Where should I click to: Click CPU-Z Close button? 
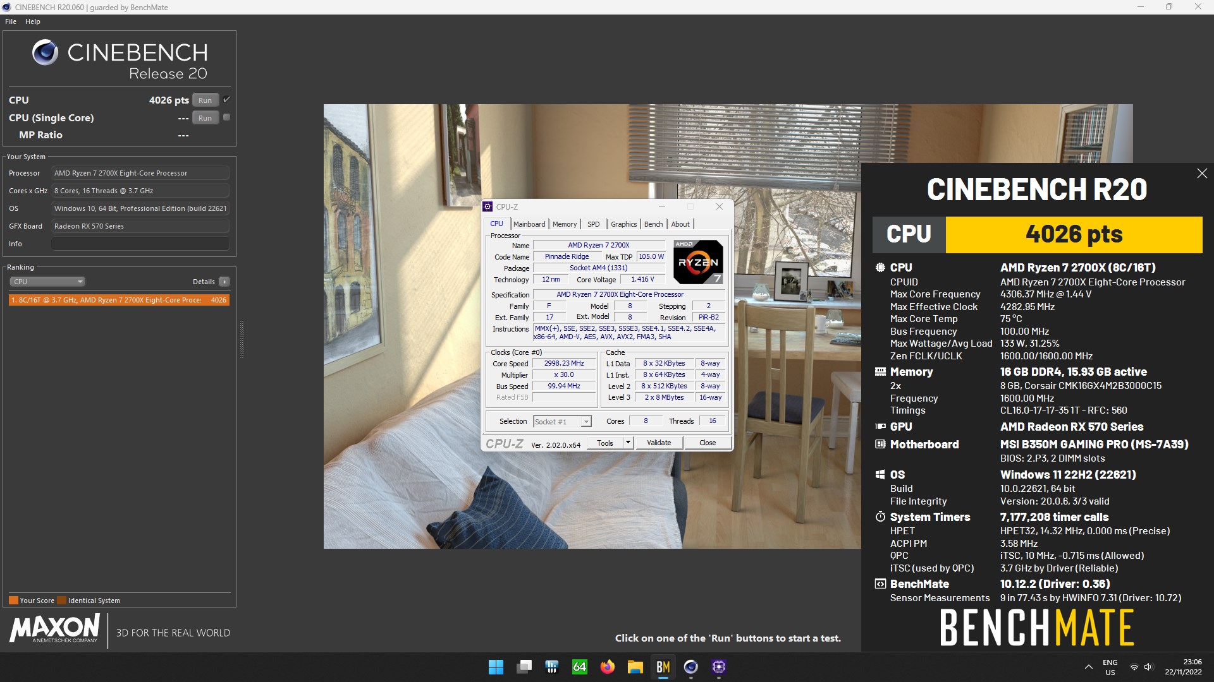(x=708, y=443)
